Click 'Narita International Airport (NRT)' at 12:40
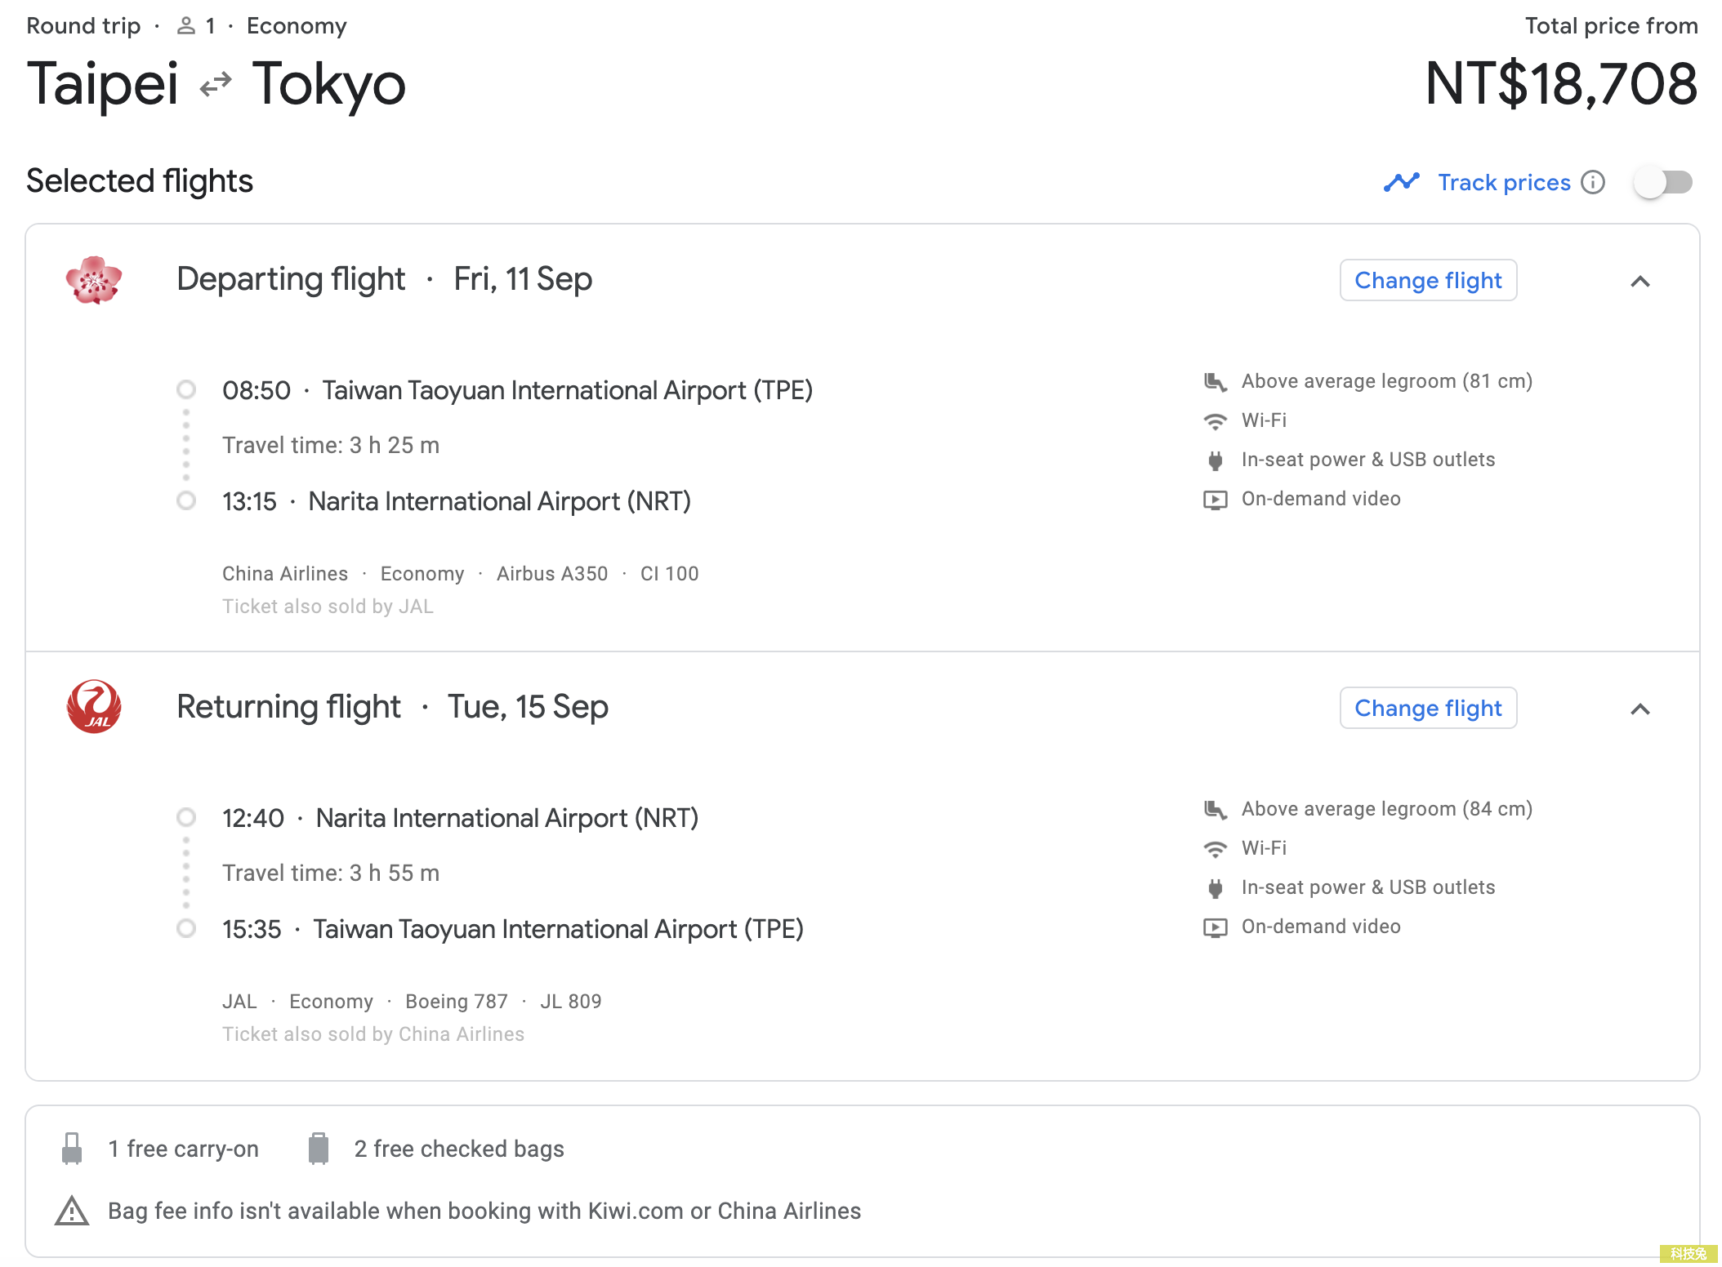 pos(506,818)
